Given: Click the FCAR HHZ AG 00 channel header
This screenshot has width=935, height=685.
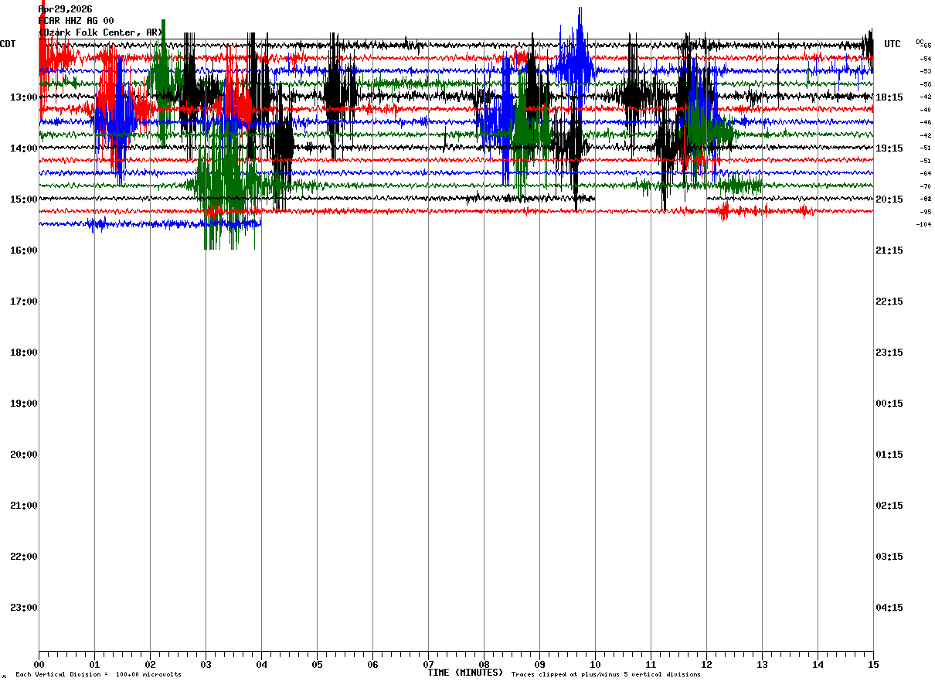Looking at the screenshot, I should [76, 21].
